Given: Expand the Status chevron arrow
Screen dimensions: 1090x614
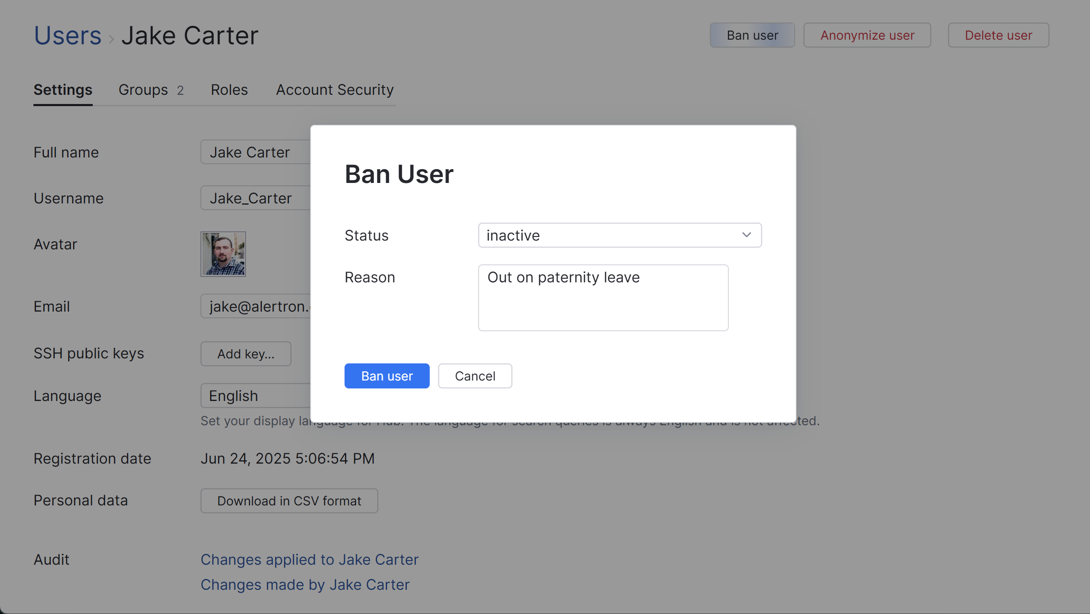Looking at the screenshot, I should coord(746,235).
